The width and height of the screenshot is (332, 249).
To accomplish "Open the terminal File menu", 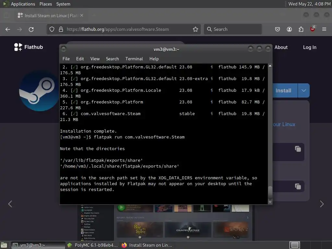I will click(x=66, y=59).
